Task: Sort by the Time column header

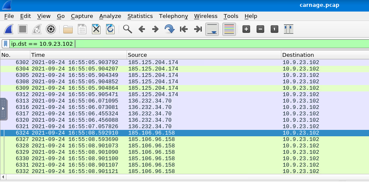Action: [x=78, y=55]
